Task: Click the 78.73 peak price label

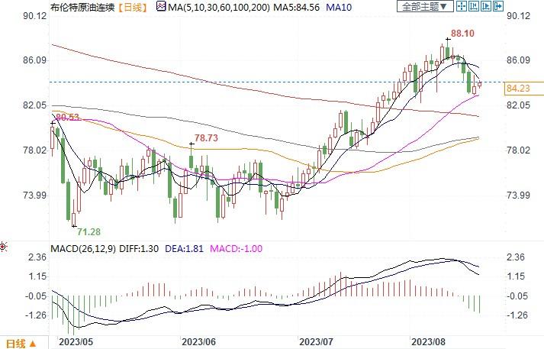Action: coord(206,138)
